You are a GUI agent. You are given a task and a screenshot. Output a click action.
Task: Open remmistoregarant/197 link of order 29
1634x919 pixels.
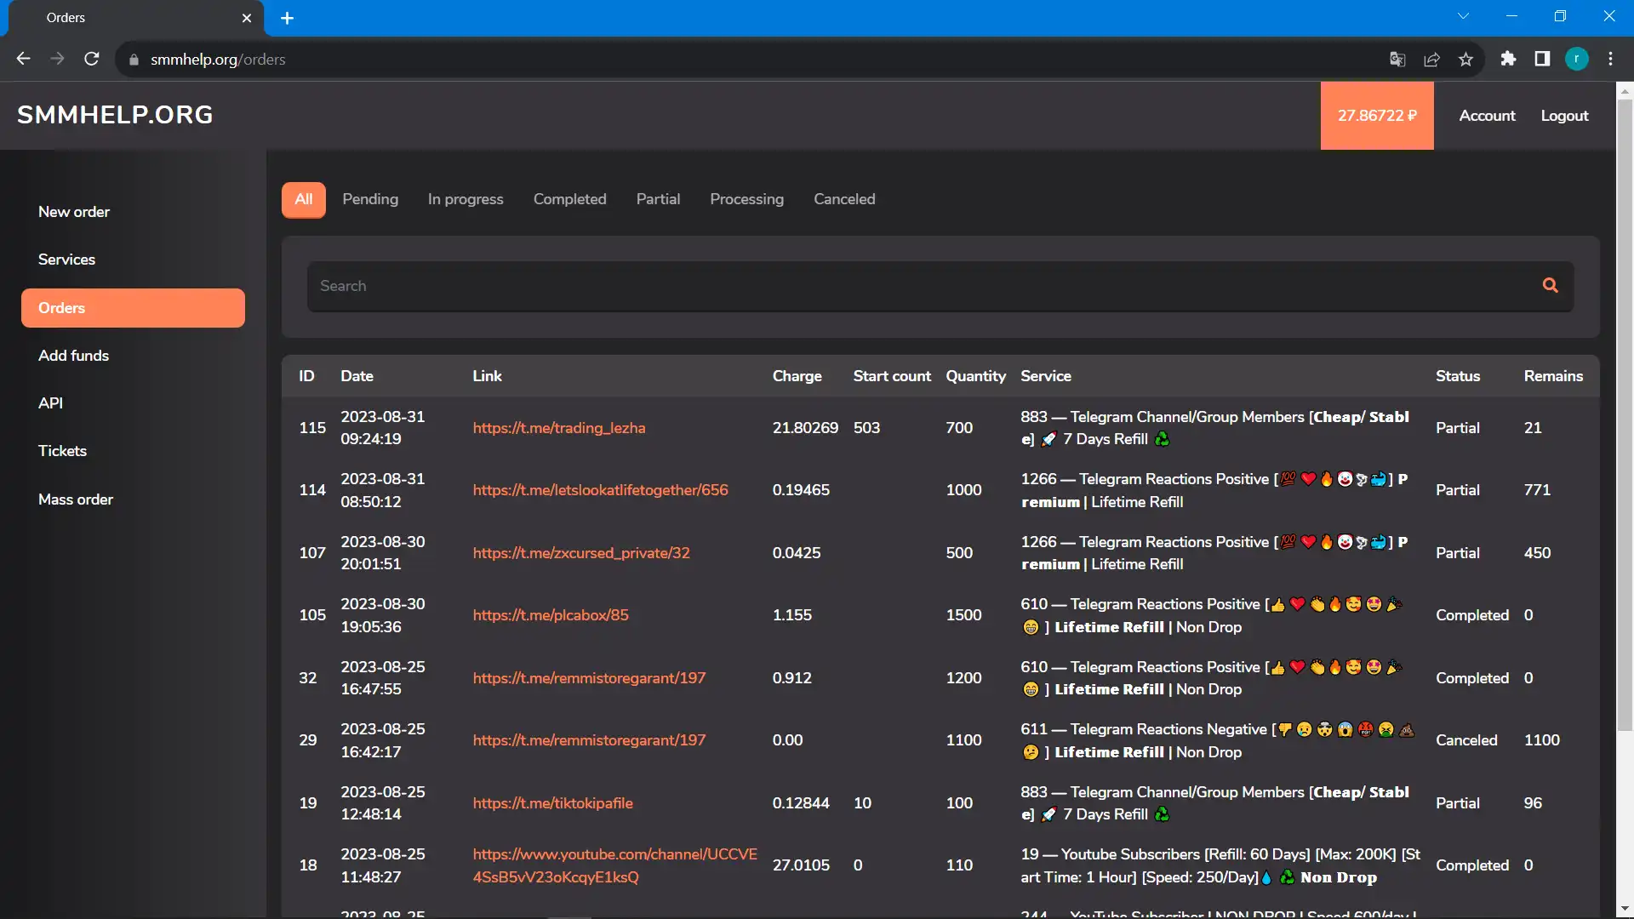point(589,740)
